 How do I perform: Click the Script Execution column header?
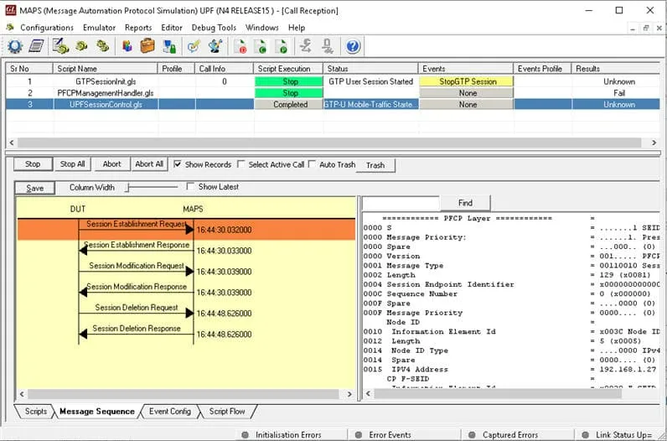288,69
